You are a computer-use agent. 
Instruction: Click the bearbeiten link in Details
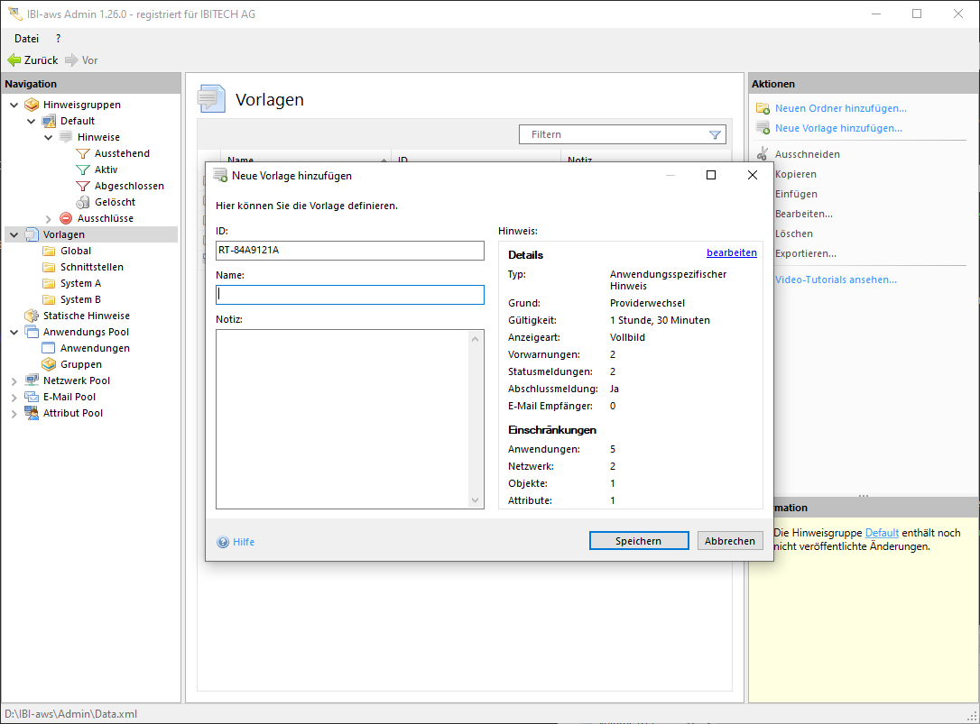coord(731,252)
